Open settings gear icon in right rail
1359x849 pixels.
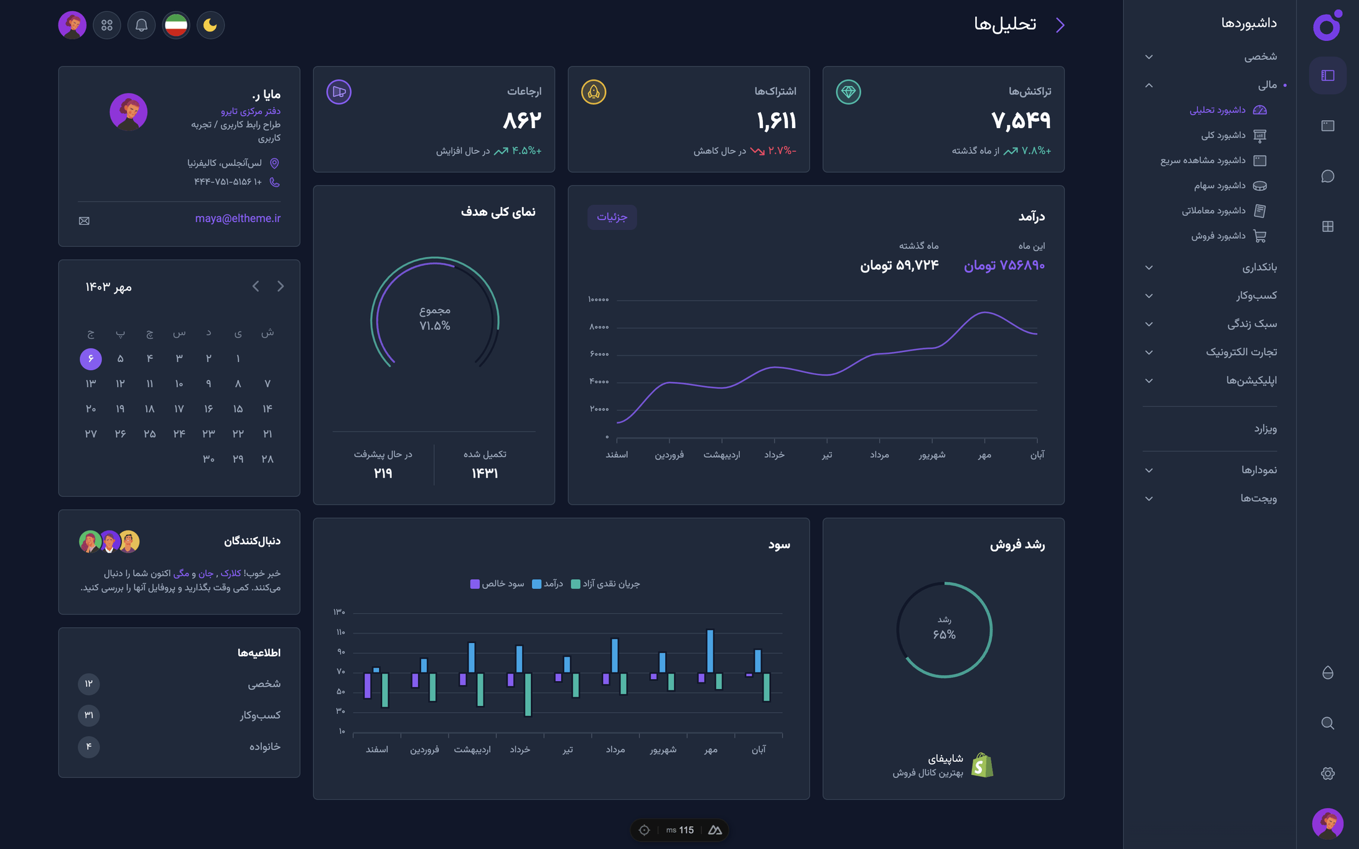[x=1327, y=773]
